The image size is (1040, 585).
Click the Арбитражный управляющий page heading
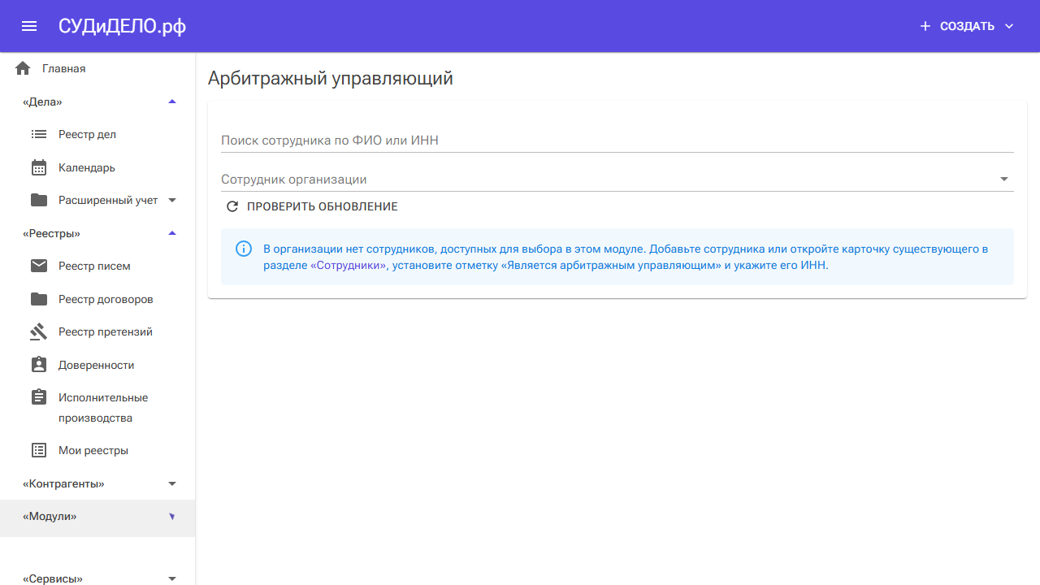tap(331, 78)
